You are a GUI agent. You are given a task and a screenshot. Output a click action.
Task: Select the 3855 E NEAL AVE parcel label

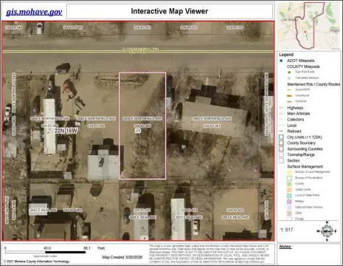[189, 217]
